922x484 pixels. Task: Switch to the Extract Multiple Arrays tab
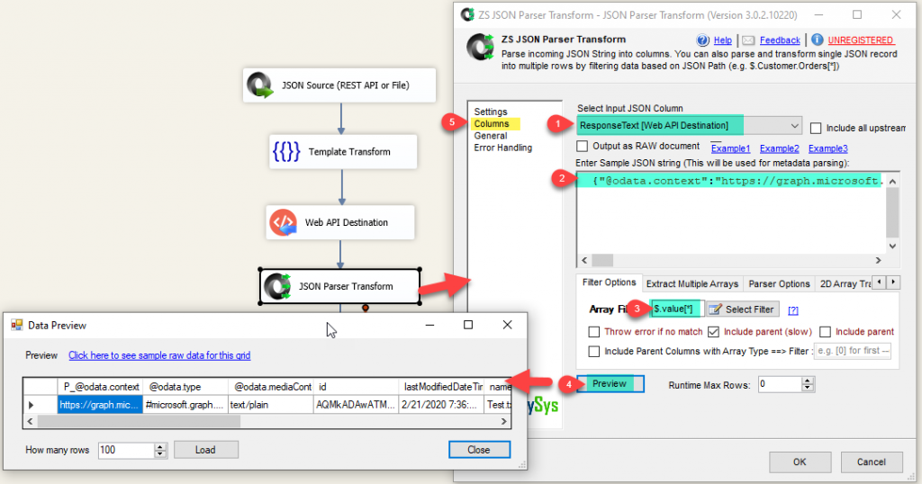691,283
